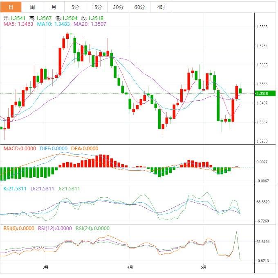Click the K value in KDJ panel
The width and height of the screenshot is (278, 278).
[x=15, y=189]
